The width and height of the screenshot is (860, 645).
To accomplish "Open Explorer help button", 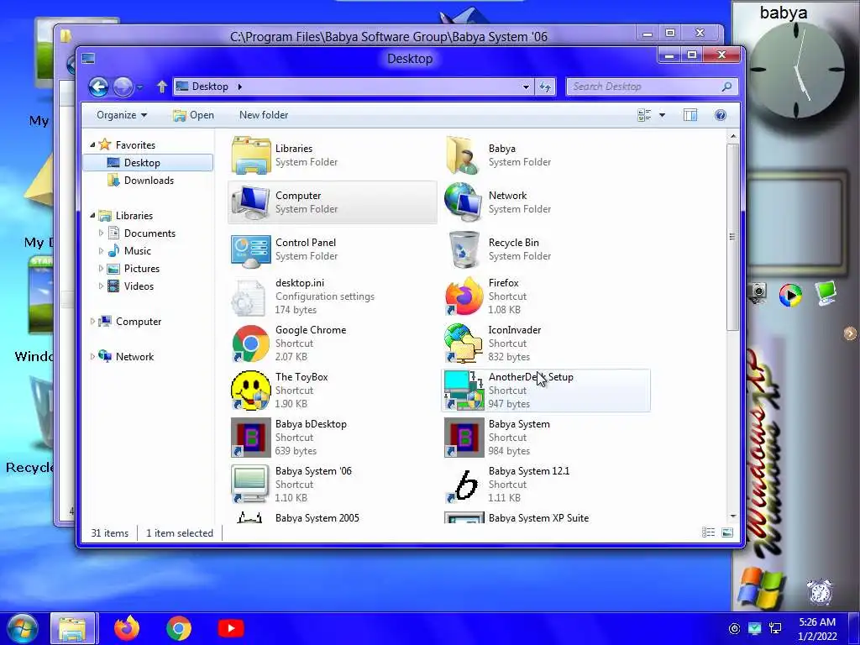I will tap(721, 115).
